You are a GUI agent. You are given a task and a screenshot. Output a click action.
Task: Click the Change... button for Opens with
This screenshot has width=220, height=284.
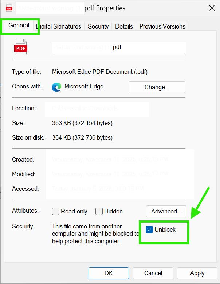(x=157, y=87)
